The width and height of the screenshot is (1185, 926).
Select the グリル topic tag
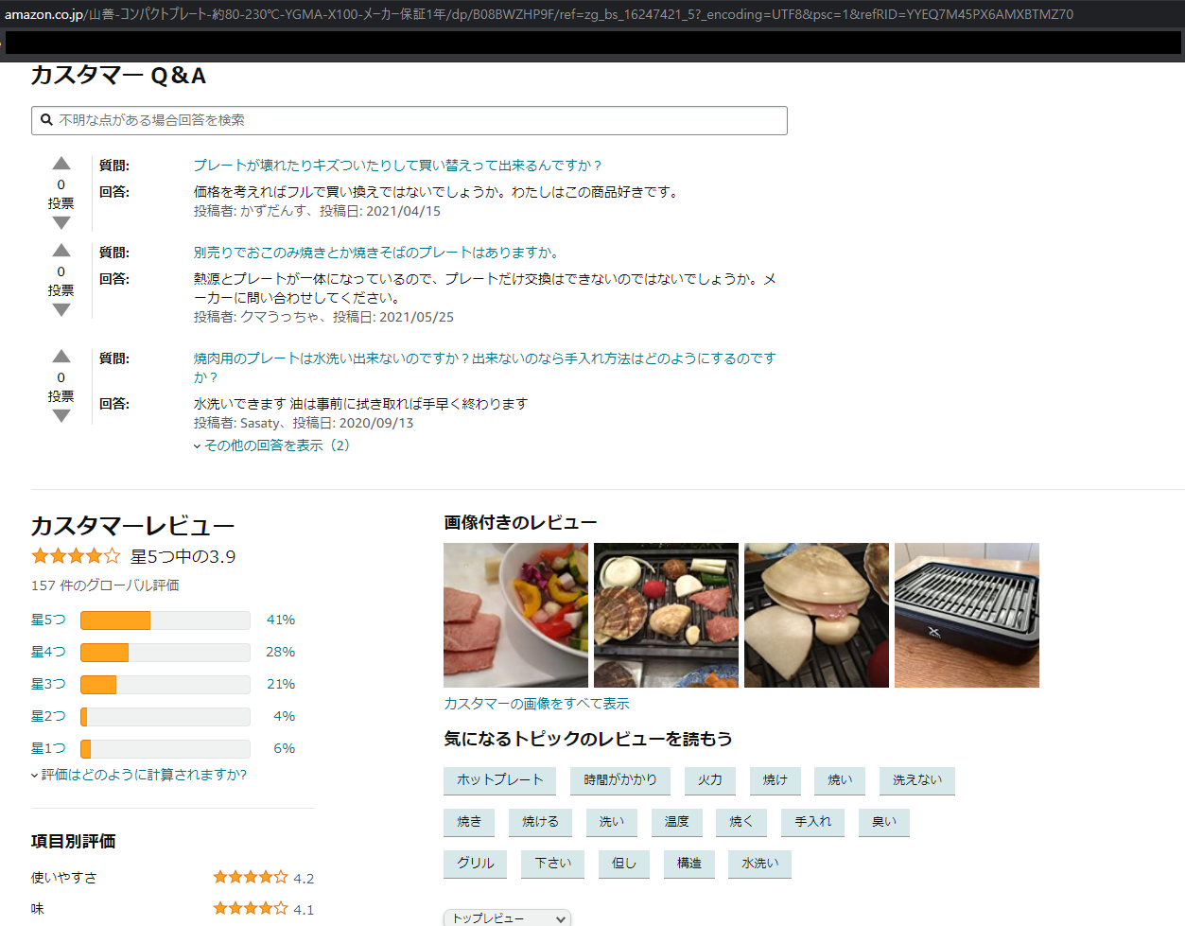(x=476, y=864)
